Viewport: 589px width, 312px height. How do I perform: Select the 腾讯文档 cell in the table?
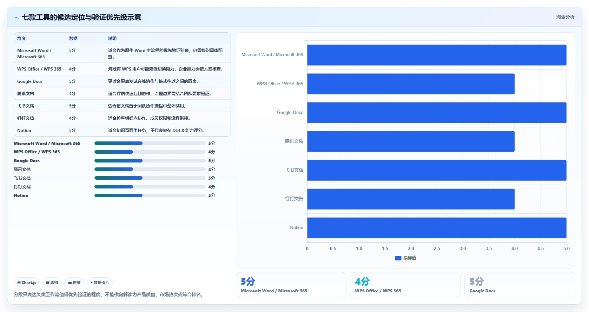point(26,94)
